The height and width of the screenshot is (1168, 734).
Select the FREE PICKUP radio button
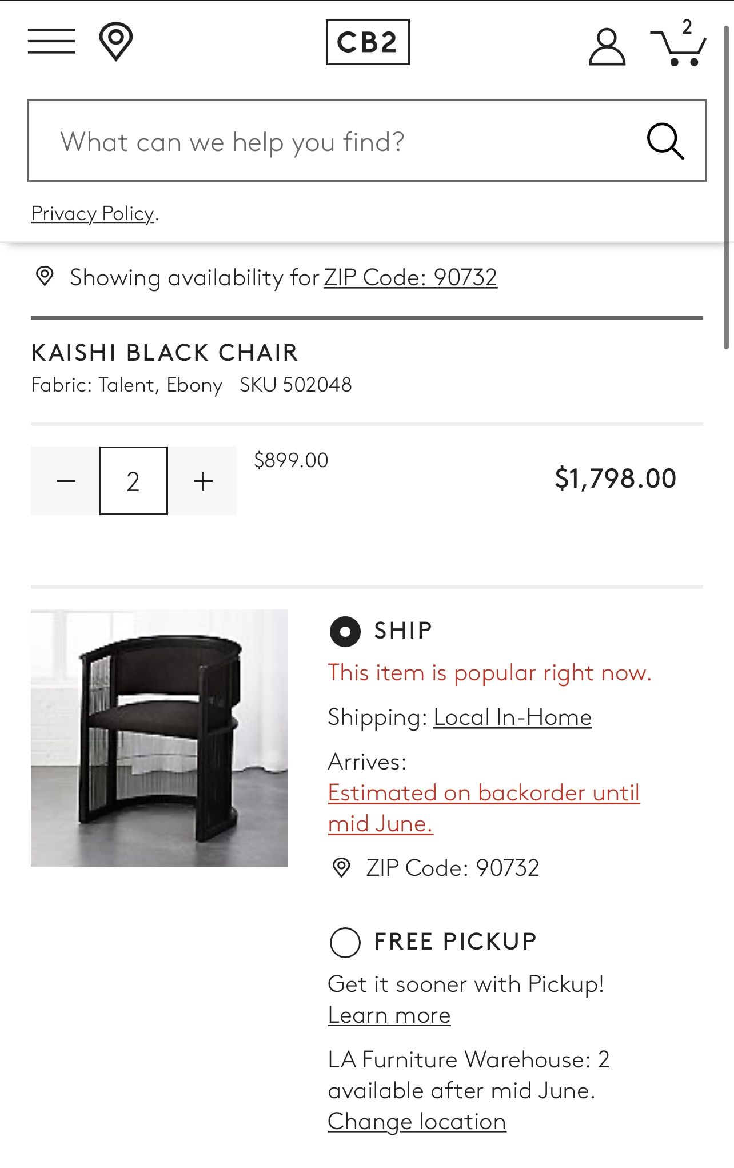[345, 942]
